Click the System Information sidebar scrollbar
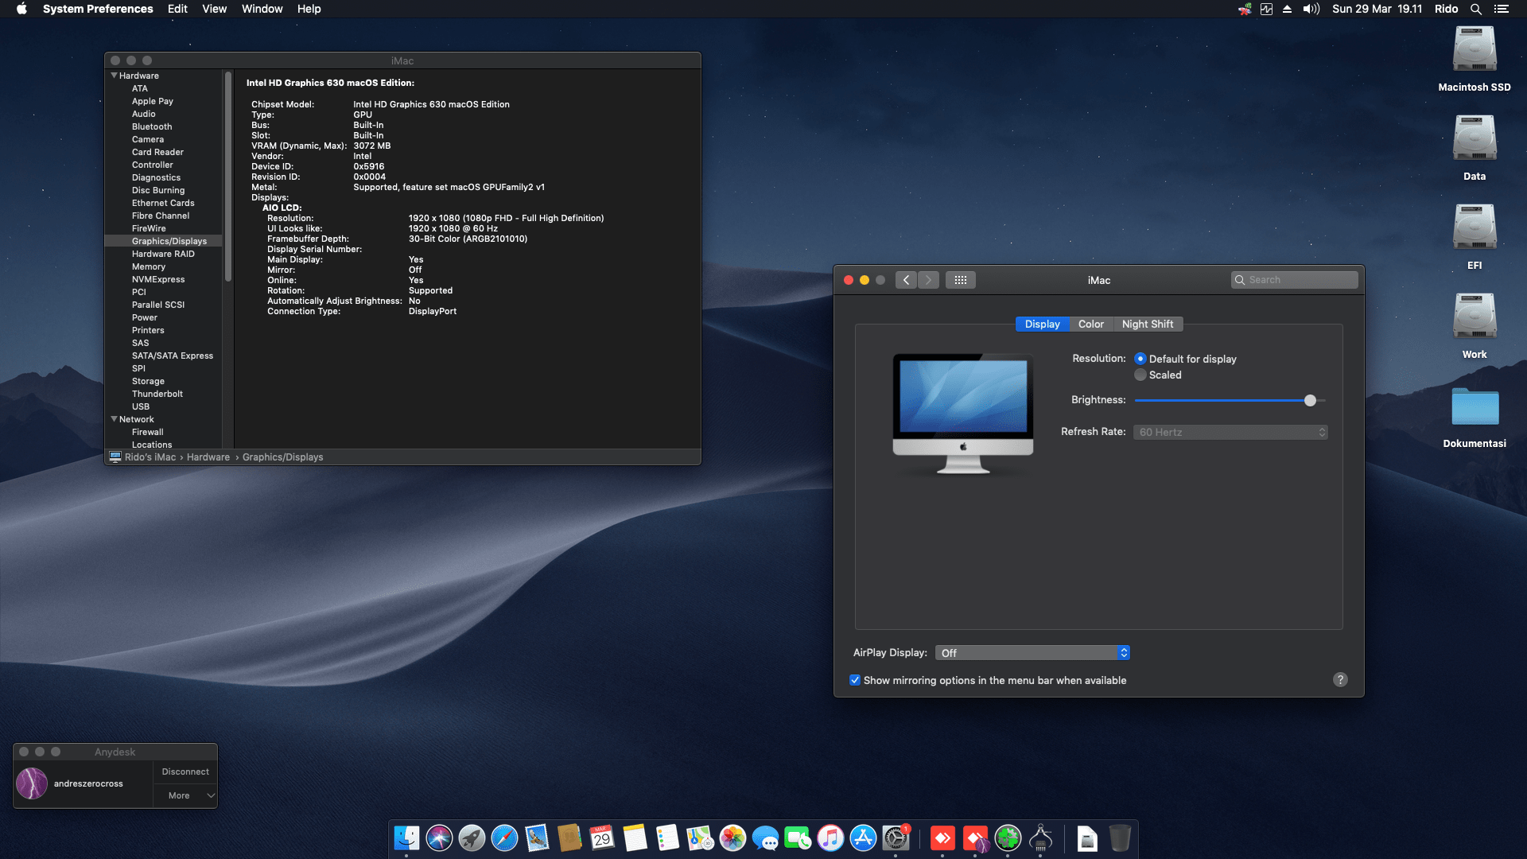Screen dimensions: 1527x859 click(228, 177)
